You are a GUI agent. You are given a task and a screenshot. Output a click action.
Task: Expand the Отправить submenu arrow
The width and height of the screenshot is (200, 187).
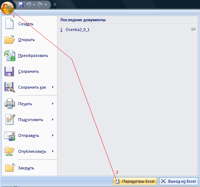point(53,135)
